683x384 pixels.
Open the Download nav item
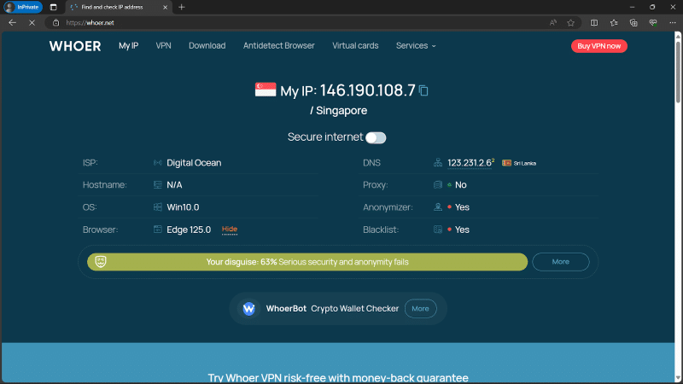[x=207, y=46]
